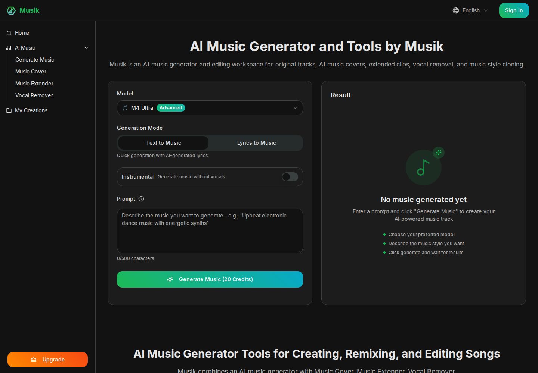Toggle the Instrumental switch
The width and height of the screenshot is (538, 373).
290,177
